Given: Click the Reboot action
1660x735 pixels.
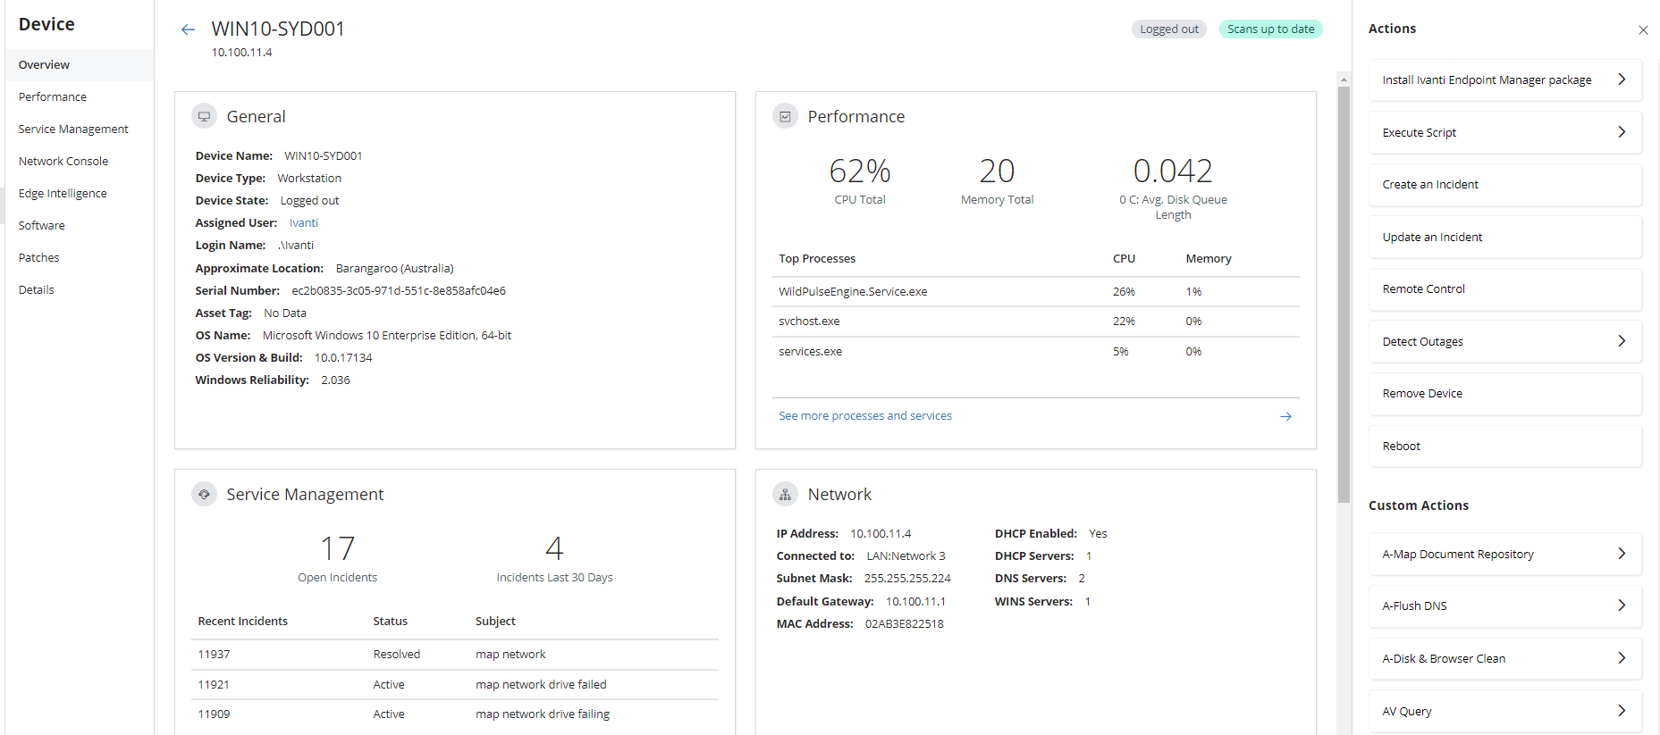Looking at the screenshot, I should tap(1505, 446).
